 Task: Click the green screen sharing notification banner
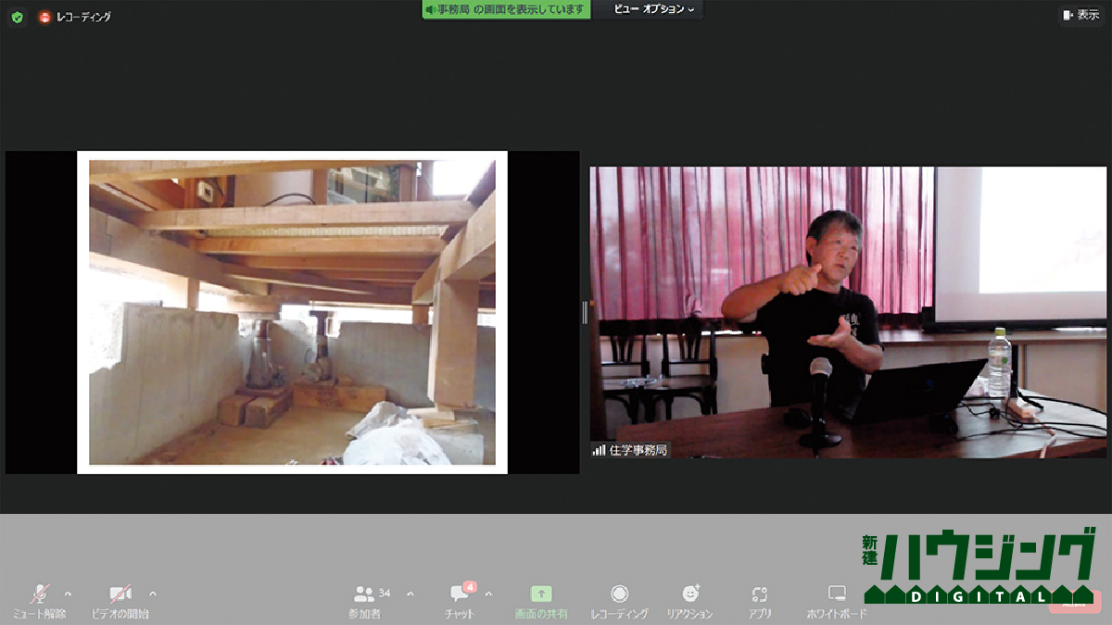[506, 9]
